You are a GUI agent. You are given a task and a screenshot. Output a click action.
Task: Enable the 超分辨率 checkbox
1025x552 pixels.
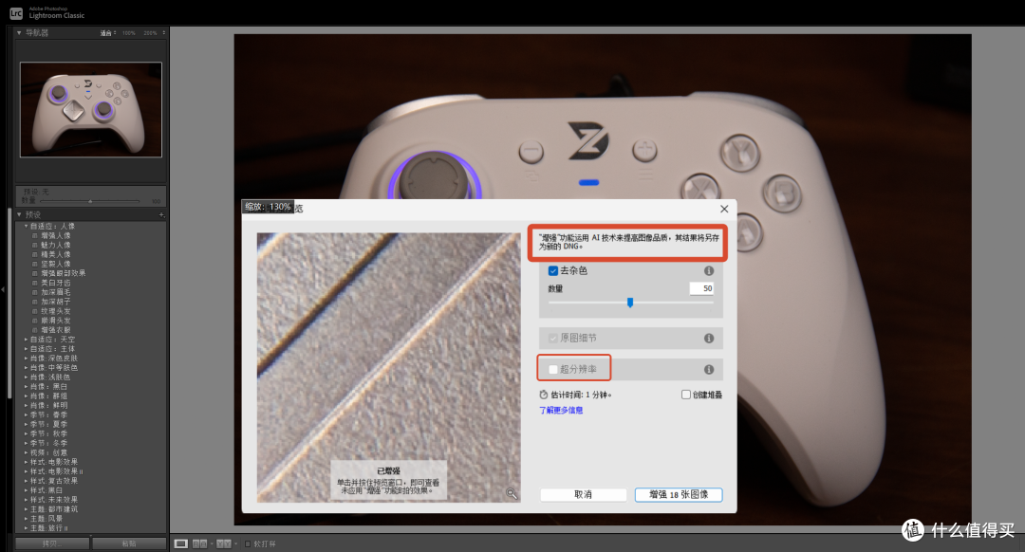(x=553, y=369)
